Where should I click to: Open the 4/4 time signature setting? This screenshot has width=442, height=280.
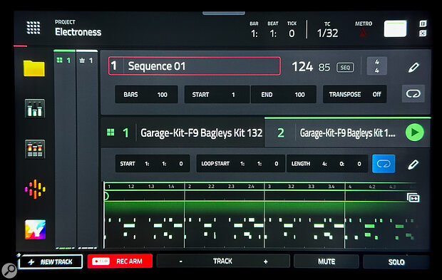(x=377, y=66)
